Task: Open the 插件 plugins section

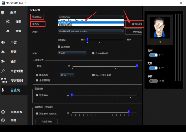Action: click(14, 62)
